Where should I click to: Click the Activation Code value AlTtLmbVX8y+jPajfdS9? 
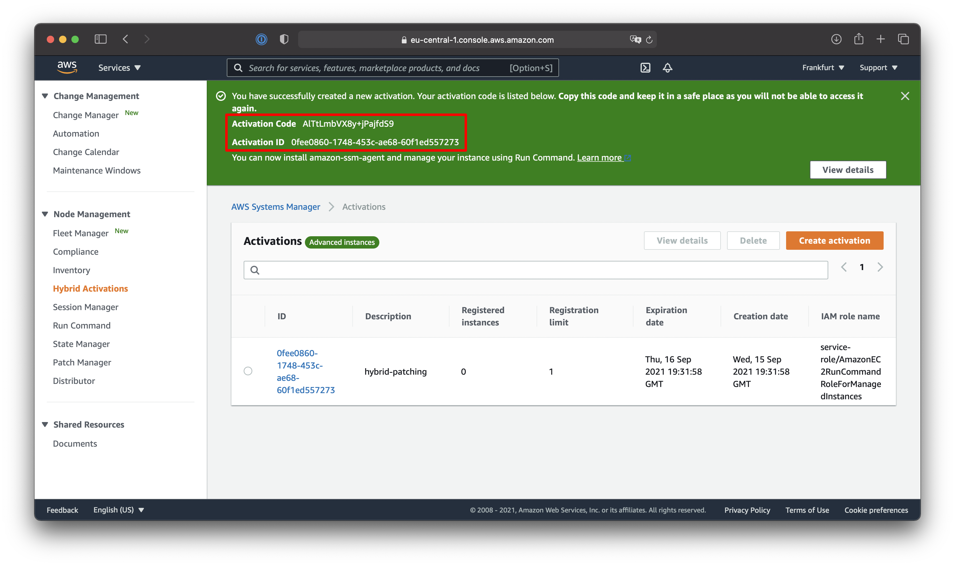coord(348,124)
